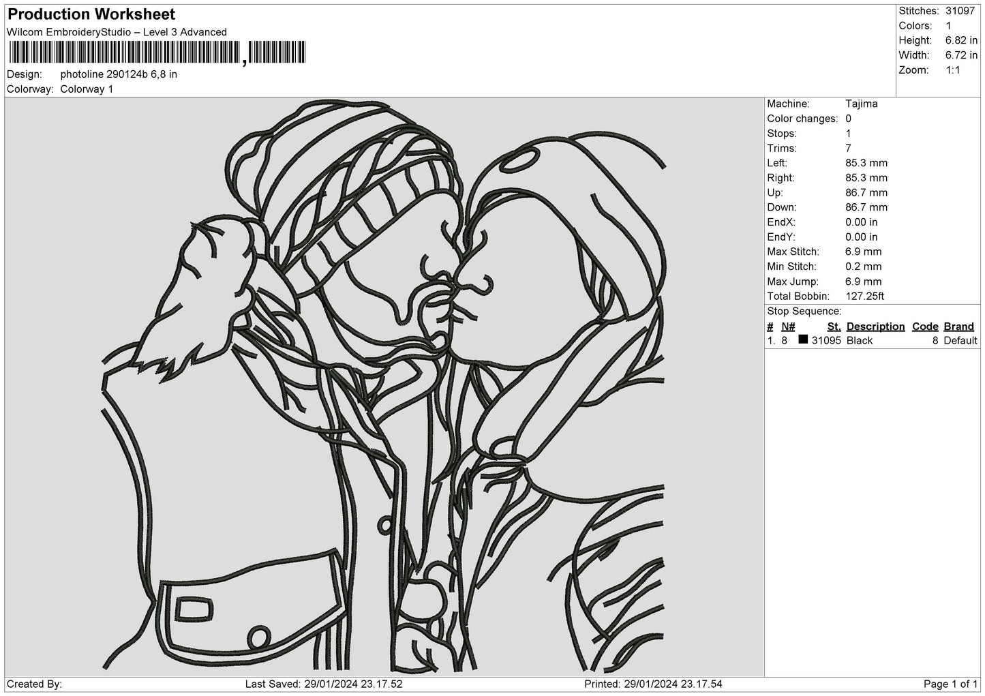Click the Stop Sequence heading
Image resolution: width=985 pixels, height=696 pixels.
tap(804, 312)
